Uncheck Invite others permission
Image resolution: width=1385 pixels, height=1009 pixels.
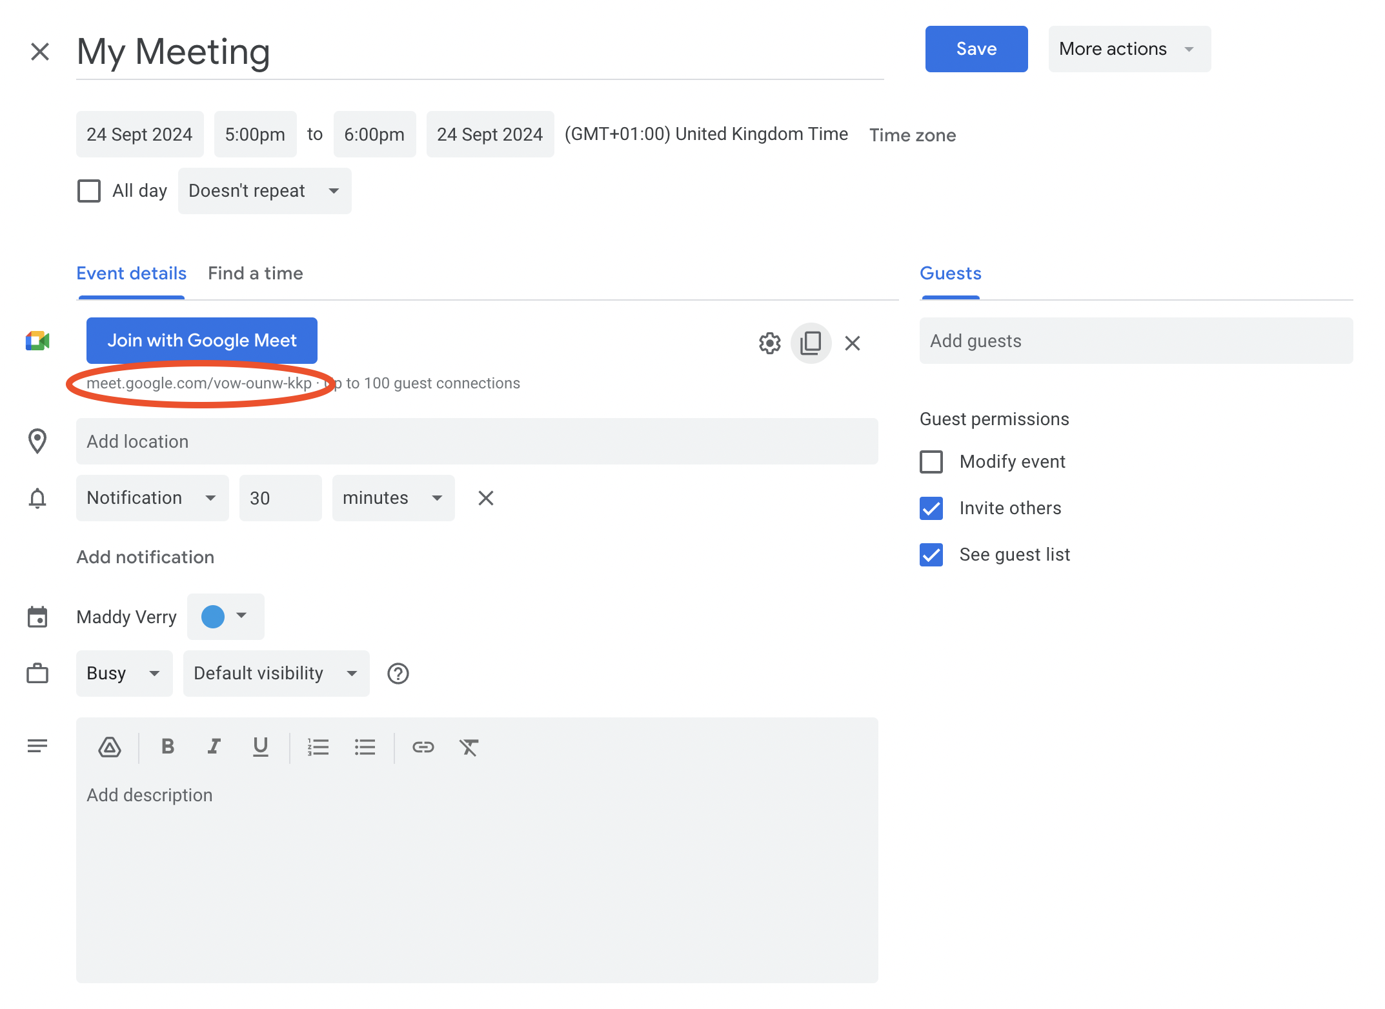pyautogui.click(x=931, y=508)
